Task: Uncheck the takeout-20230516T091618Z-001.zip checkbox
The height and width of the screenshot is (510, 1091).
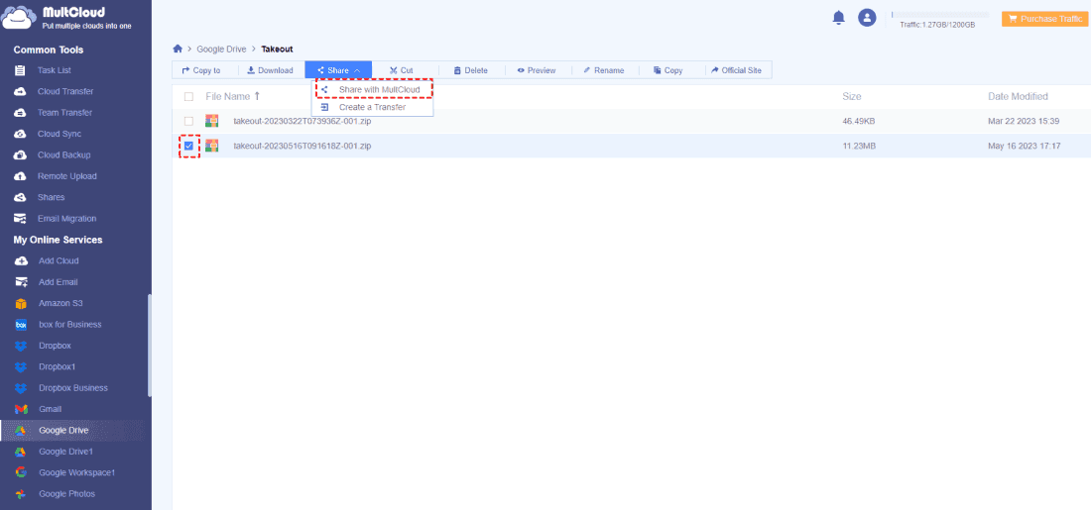Action: (188, 146)
